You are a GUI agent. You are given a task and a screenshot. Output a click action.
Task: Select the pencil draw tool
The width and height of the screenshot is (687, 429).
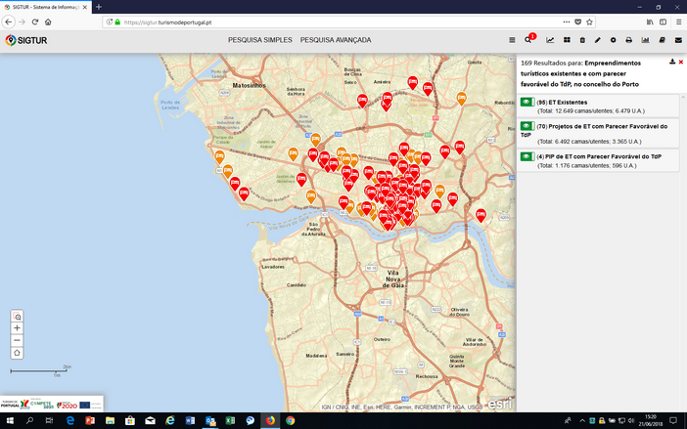point(598,40)
